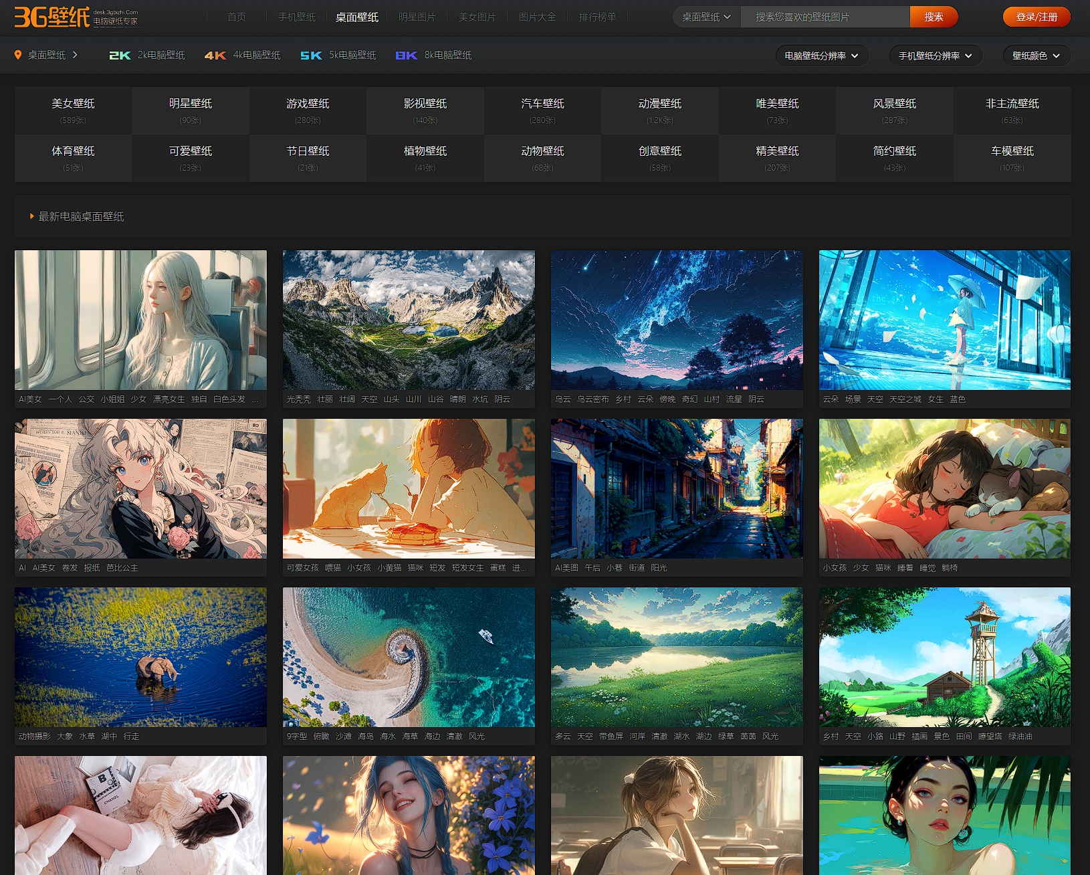The height and width of the screenshot is (875, 1090).
Task: Click the 登录/注册 button
Action: click(x=1036, y=17)
